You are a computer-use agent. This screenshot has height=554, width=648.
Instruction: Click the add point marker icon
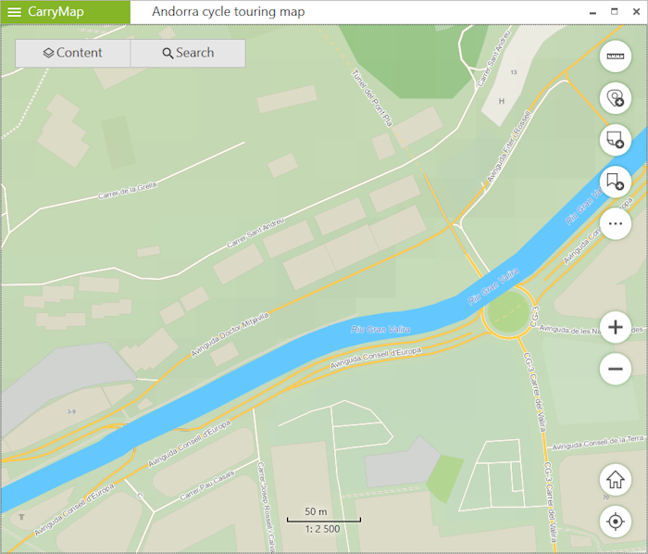click(616, 98)
